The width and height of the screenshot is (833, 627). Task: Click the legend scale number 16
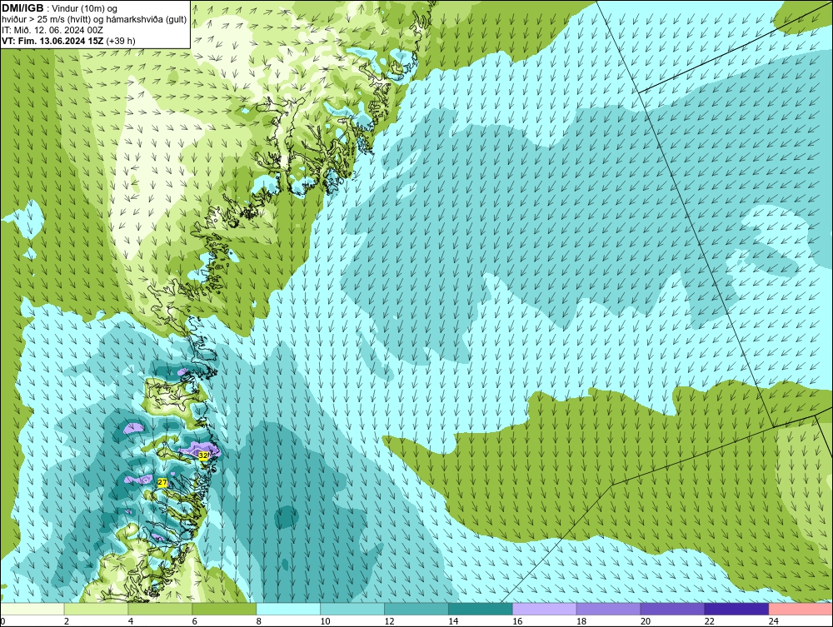pyautogui.click(x=517, y=621)
